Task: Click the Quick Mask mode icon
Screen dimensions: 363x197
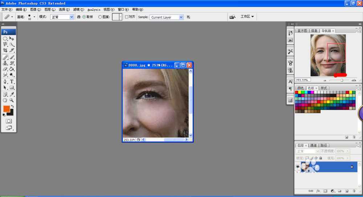Action: pyautogui.click(x=8, y=121)
